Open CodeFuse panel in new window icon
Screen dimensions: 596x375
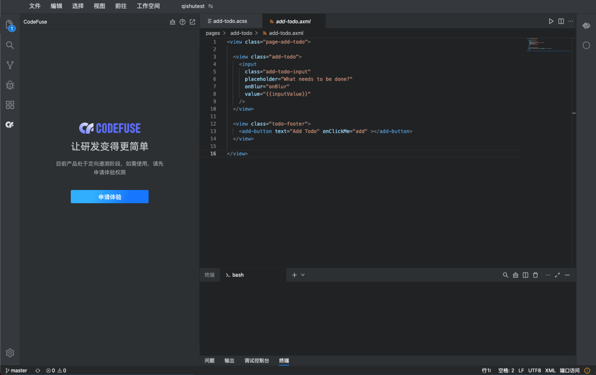[x=192, y=22]
